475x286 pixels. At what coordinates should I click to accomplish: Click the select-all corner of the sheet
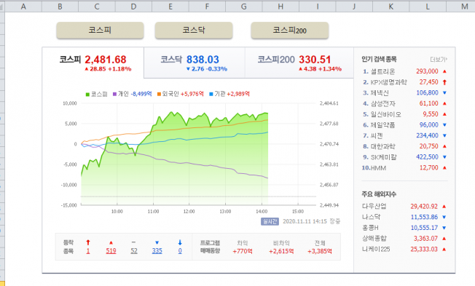(2, 7)
